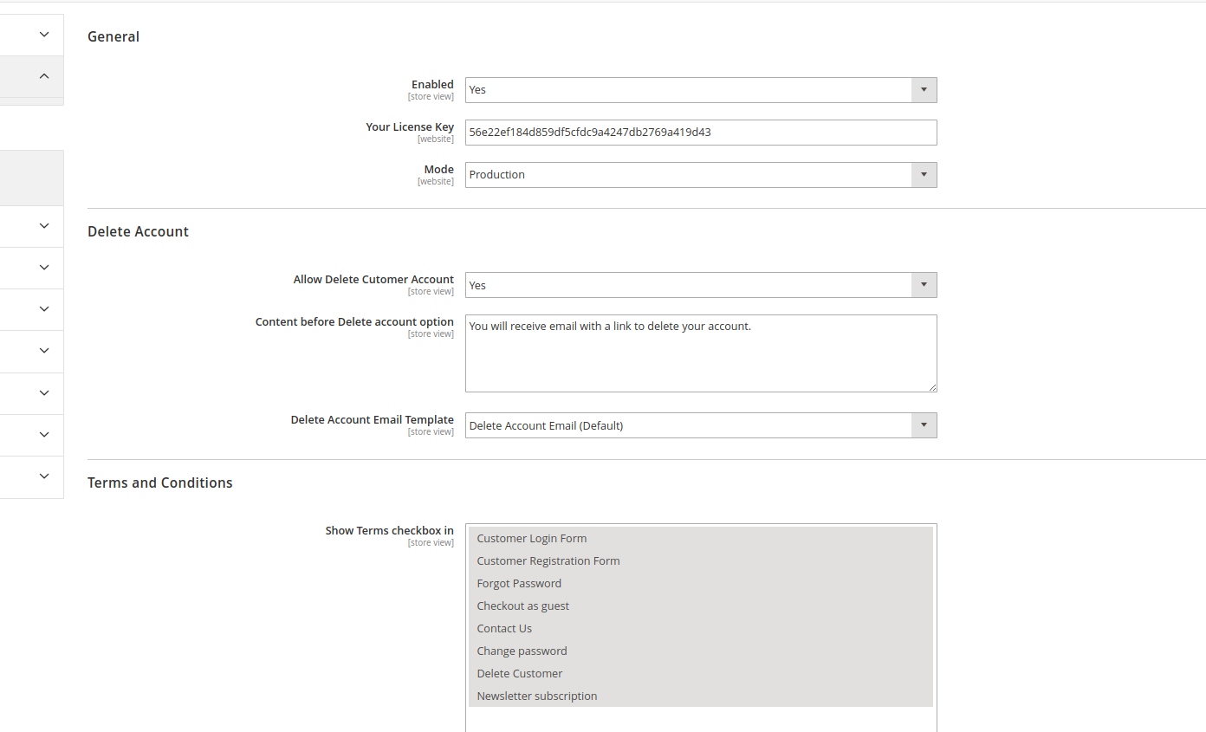1206x732 pixels.
Task: Open the Mode dropdown showing Production
Action: tap(700, 175)
